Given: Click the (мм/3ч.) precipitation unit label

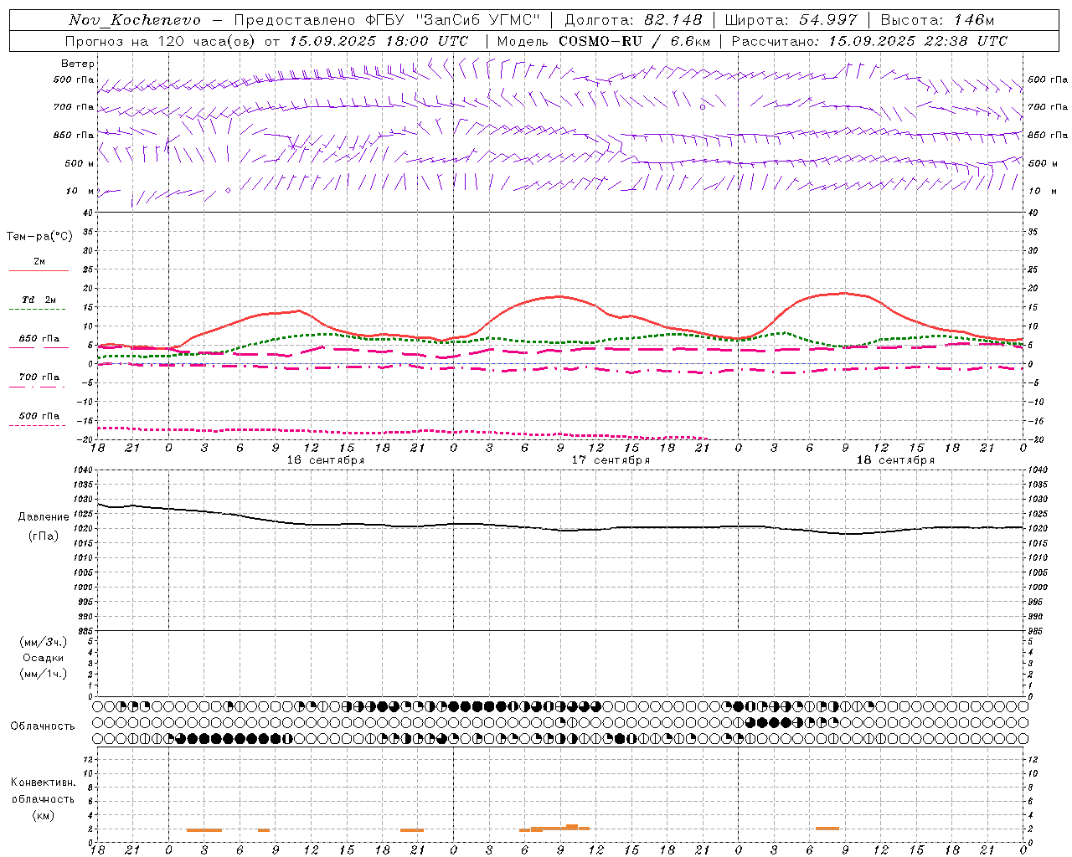Looking at the screenshot, I should click(x=44, y=642).
